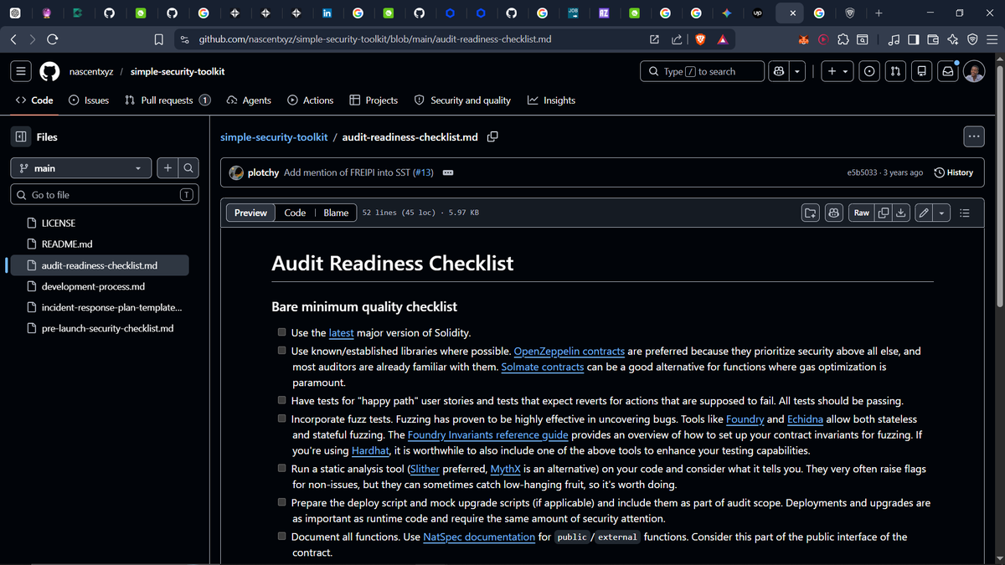Viewport: 1005px width, 565px height.
Task: Open the Security and quality tab
Action: coord(462,100)
